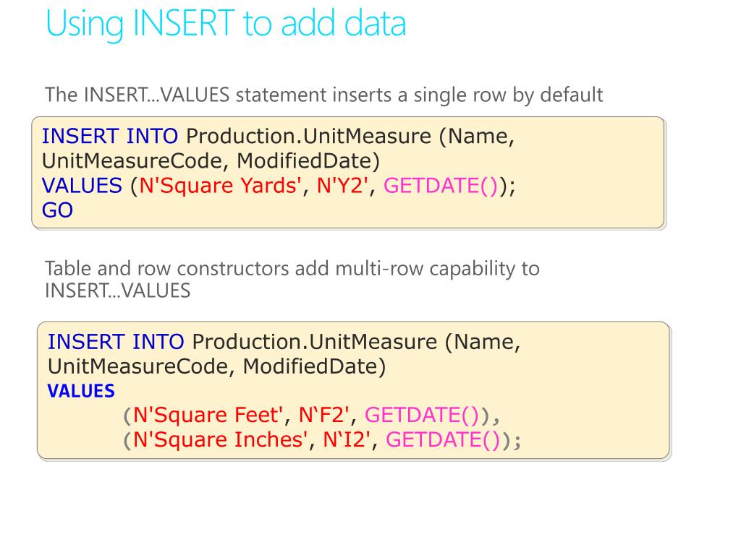Click the bold VALUES keyword
The height and width of the screenshot is (555, 741).
coord(81,391)
